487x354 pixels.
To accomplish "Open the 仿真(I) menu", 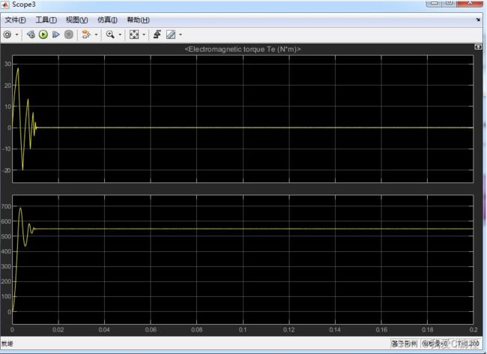I will (x=107, y=20).
